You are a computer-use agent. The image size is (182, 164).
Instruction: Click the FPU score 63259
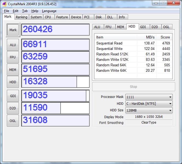pyautogui.click(x=56, y=57)
